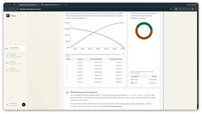
Task: Click the orange Interest legend dot
Action: point(132,83)
